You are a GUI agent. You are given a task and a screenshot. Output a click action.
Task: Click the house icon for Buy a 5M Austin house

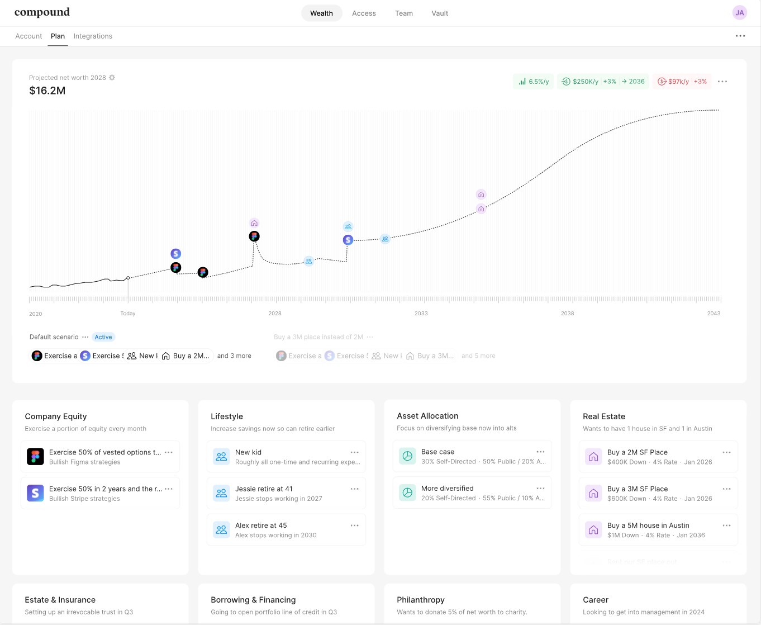(593, 530)
